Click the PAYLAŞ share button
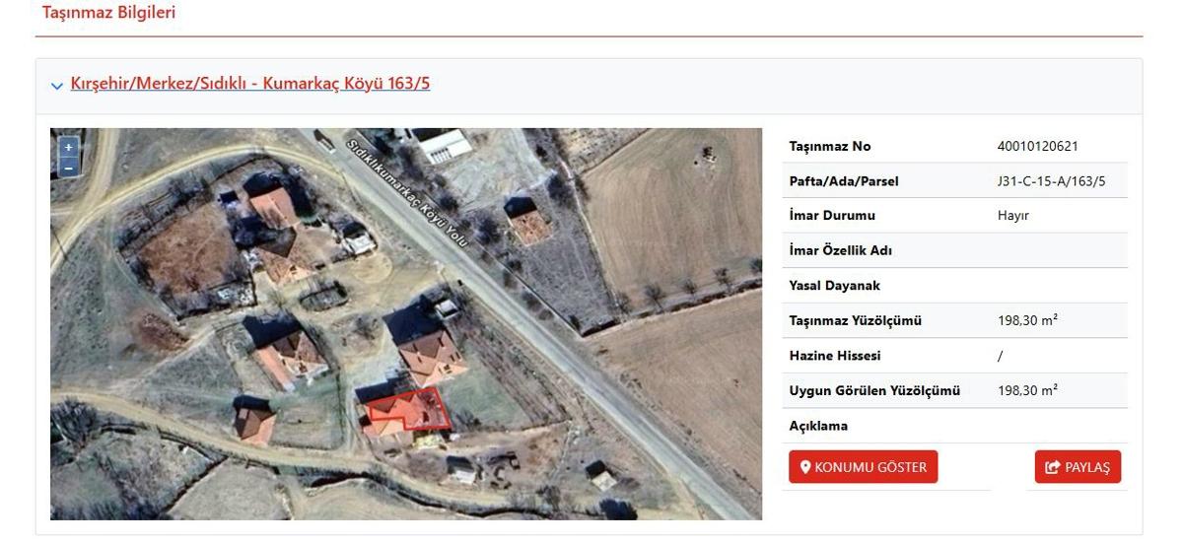The height and width of the screenshot is (543, 1183). 1078,467
